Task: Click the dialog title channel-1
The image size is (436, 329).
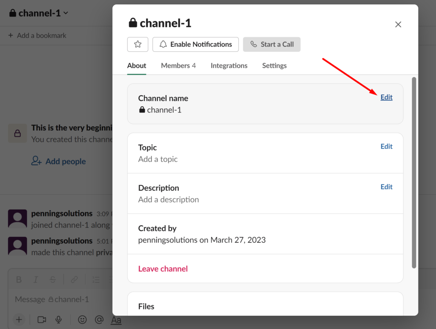Action: (x=166, y=23)
